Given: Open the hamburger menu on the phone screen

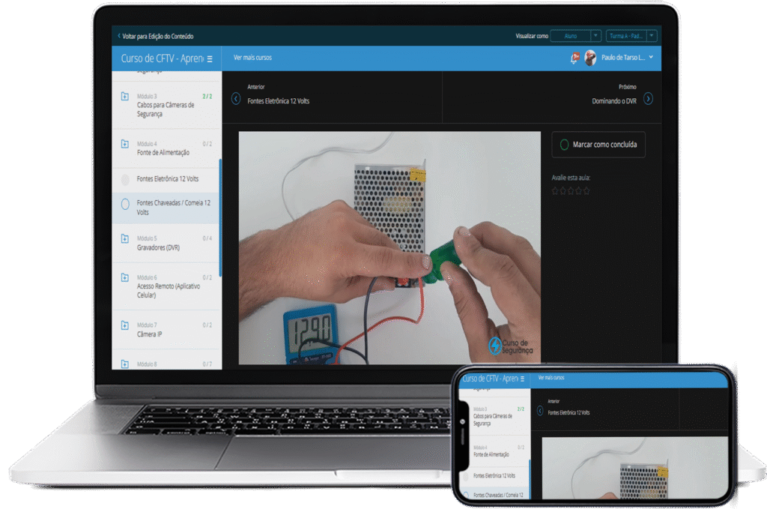Looking at the screenshot, I should (x=522, y=379).
